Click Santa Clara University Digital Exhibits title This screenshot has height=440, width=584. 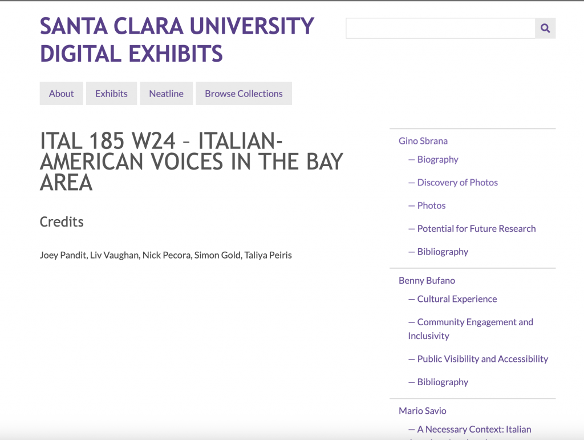coord(177,39)
